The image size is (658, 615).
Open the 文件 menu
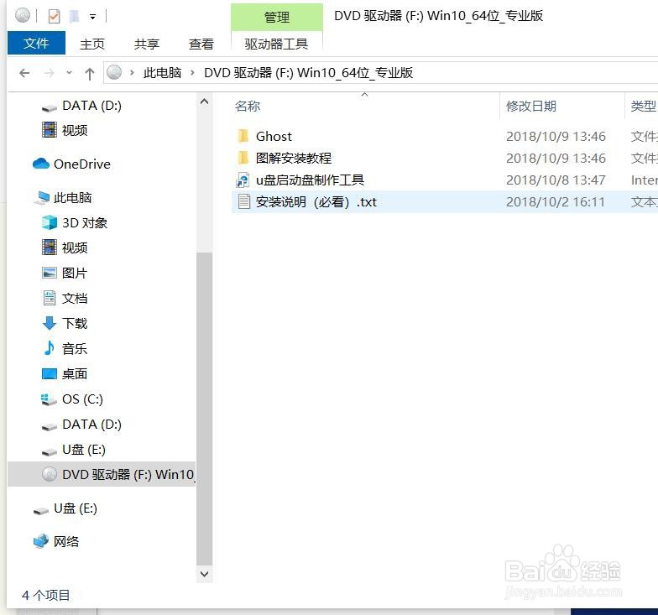point(36,43)
